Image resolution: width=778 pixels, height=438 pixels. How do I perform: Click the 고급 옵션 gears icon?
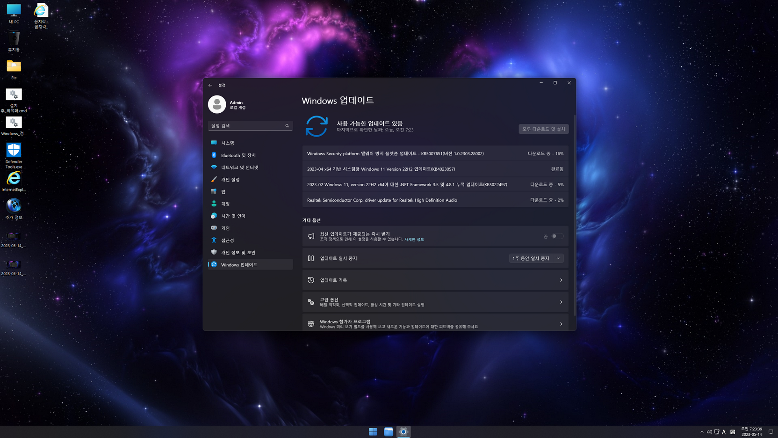point(311,302)
